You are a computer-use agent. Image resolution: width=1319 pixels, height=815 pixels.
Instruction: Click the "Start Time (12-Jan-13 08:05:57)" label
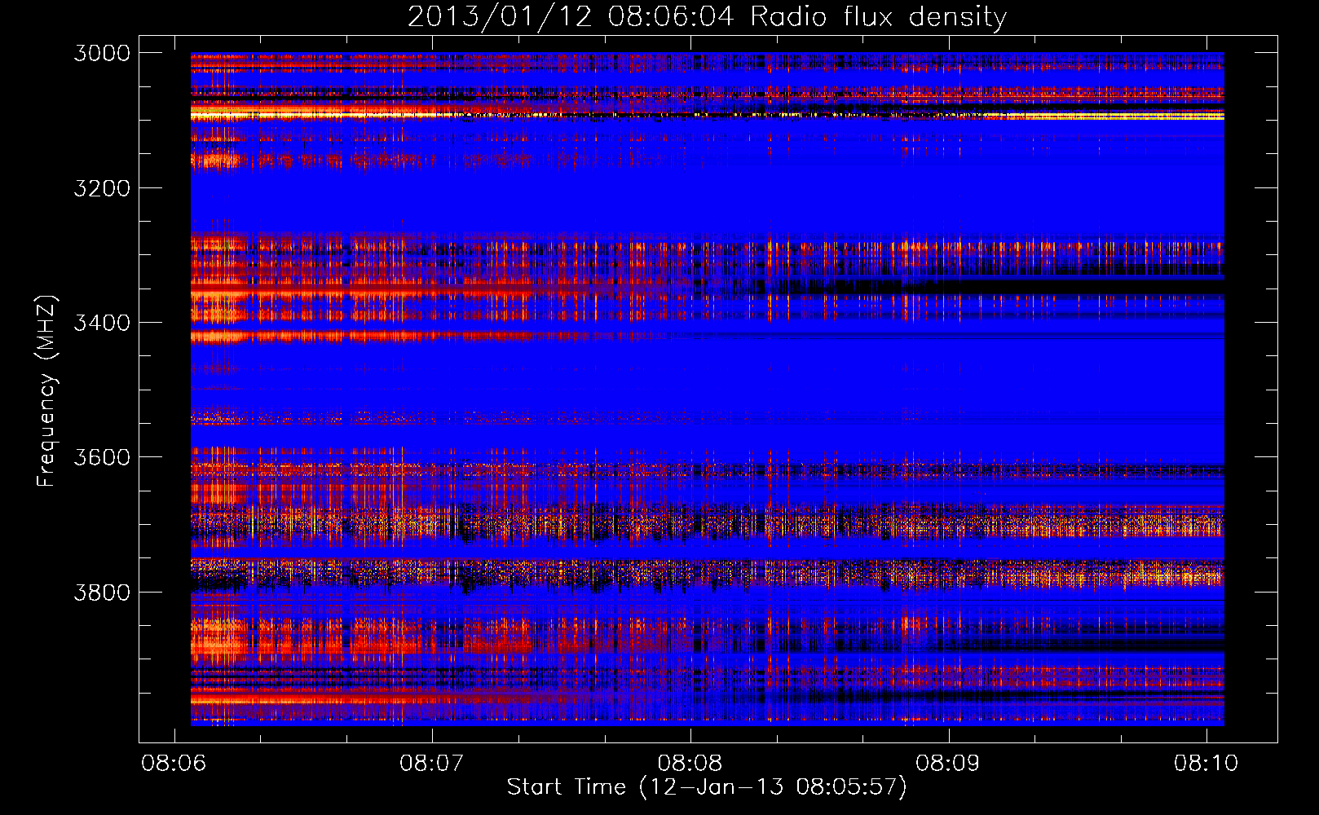pyautogui.click(x=707, y=787)
